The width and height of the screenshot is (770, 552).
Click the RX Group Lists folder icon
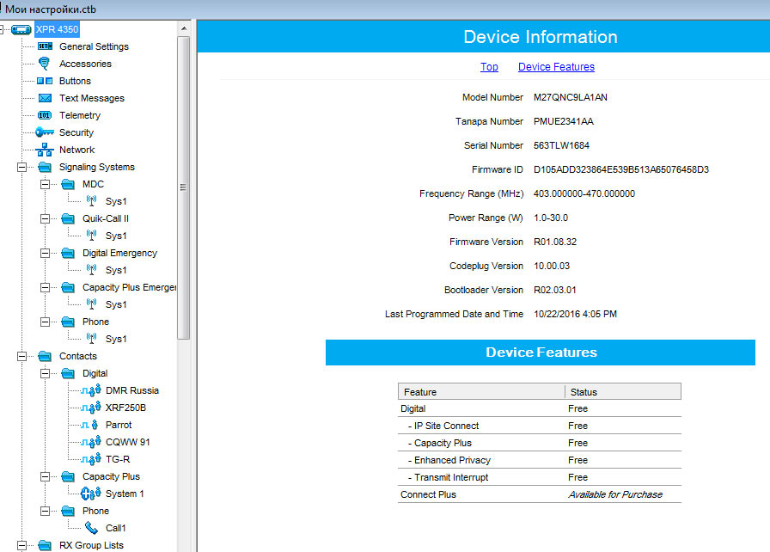(x=45, y=545)
